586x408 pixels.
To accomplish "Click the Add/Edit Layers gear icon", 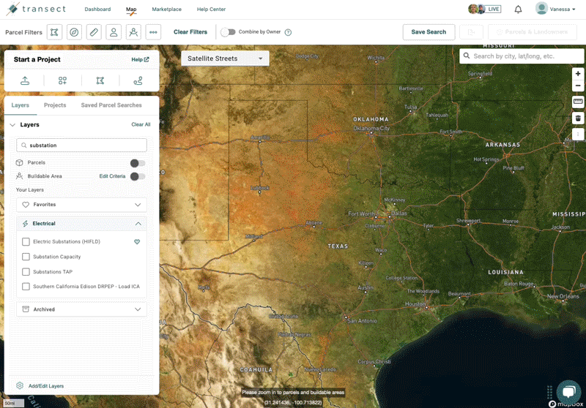I will [20, 385].
